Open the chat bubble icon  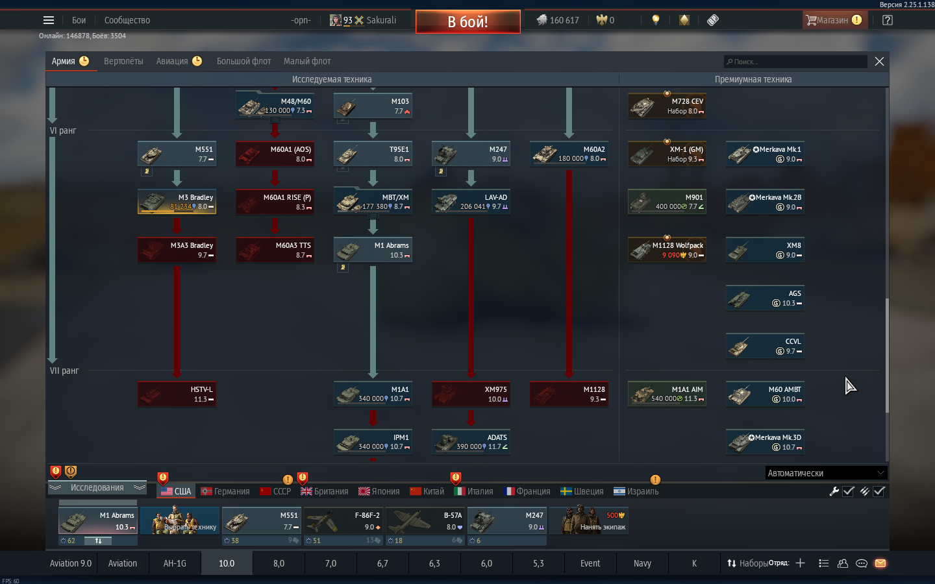tap(862, 563)
